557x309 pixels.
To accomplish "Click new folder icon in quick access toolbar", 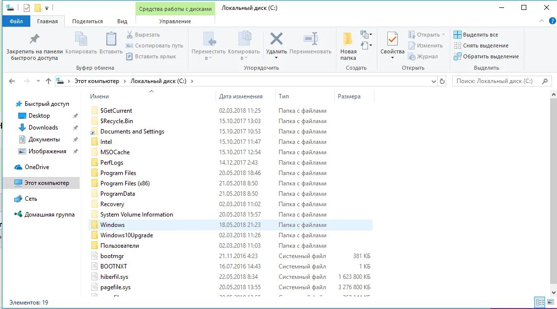I will pyautogui.click(x=38, y=7).
